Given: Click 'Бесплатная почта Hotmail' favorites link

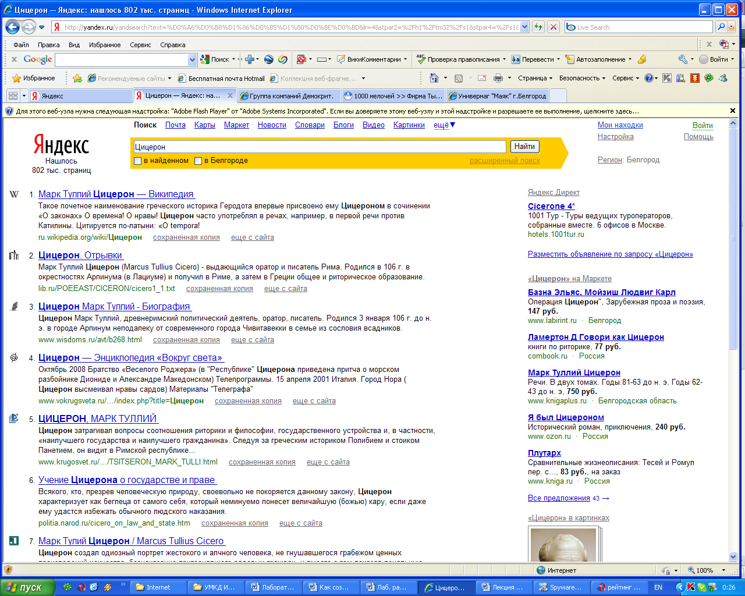Looking at the screenshot, I should point(221,78).
